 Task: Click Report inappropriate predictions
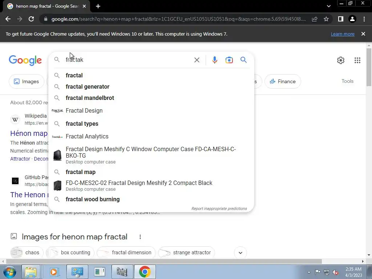(219, 209)
